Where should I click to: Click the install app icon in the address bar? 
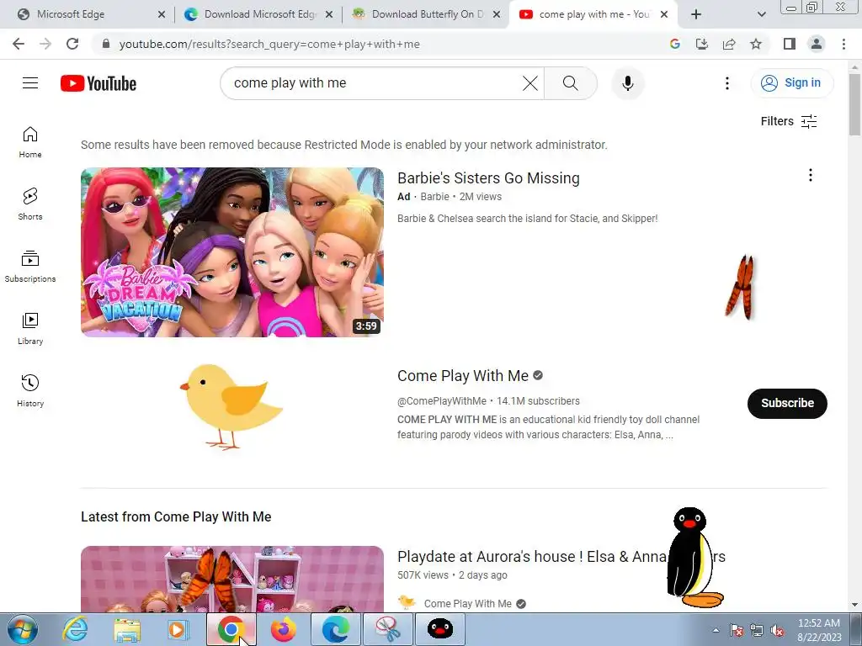point(702,44)
